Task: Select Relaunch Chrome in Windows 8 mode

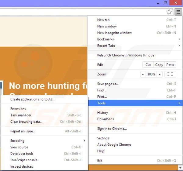Action: click(135, 55)
